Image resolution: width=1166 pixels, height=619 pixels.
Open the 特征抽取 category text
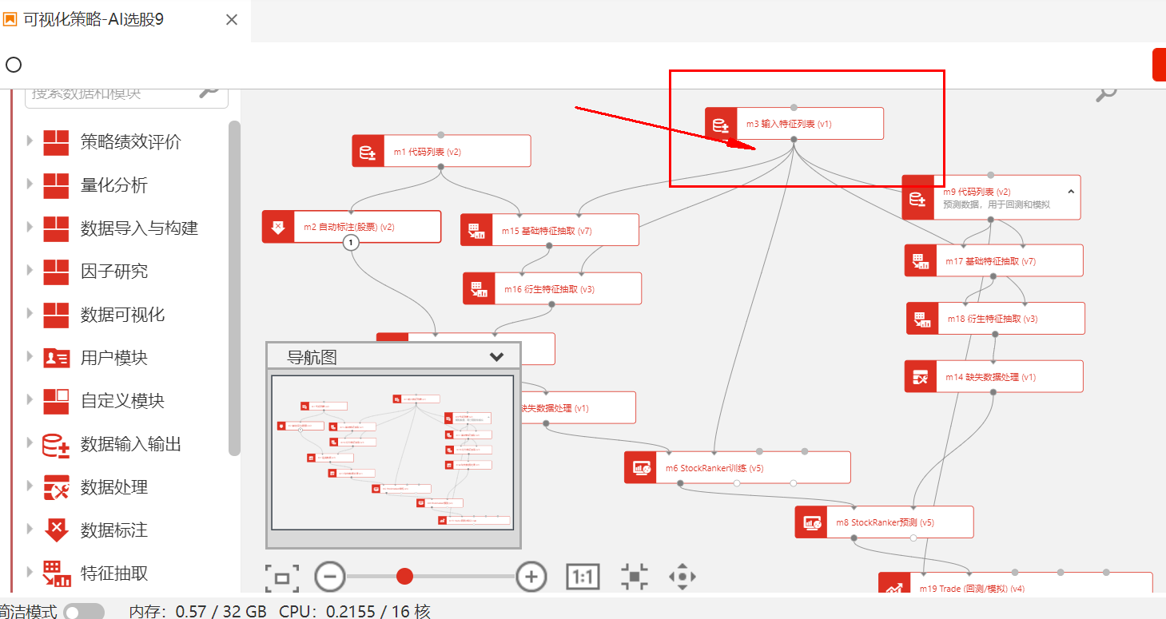114,573
